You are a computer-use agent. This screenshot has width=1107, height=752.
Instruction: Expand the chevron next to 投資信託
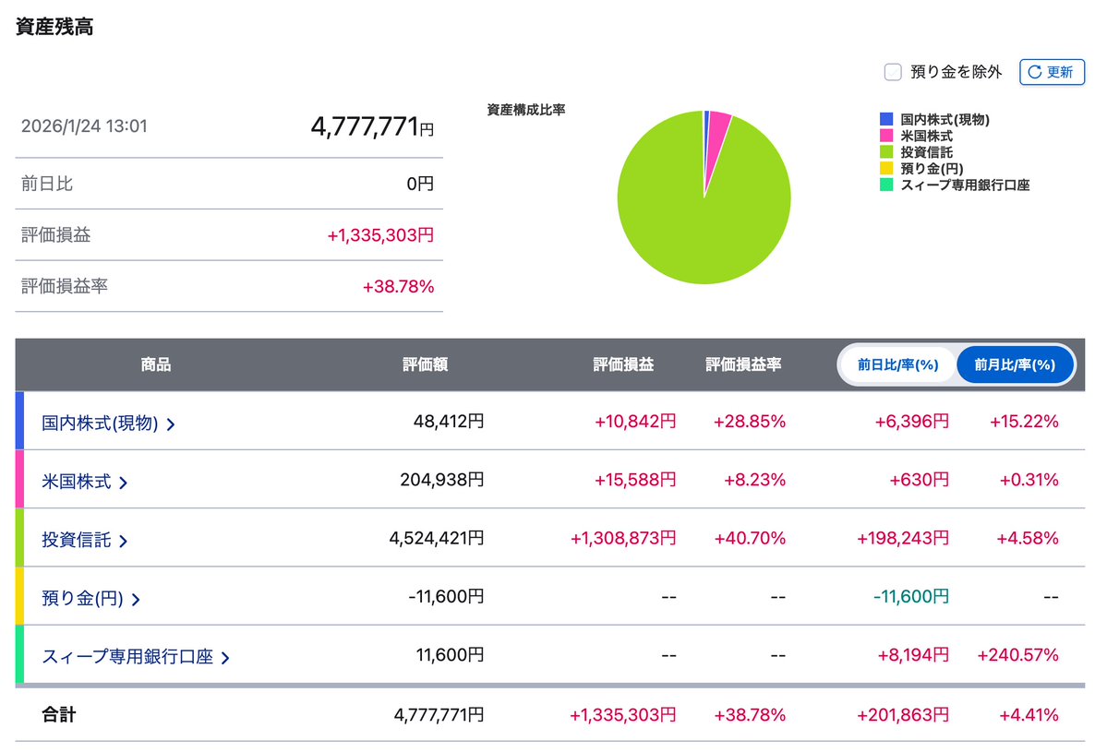pyautogui.click(x=125, y=539)
